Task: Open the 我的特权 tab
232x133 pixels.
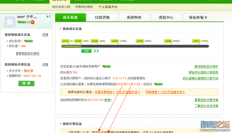Action: pyautogui.click(x=134, y=17)
